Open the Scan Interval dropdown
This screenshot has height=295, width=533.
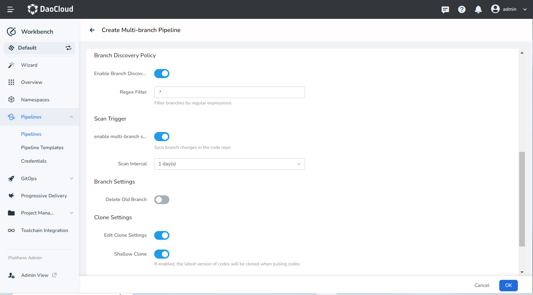pos(229,164)
